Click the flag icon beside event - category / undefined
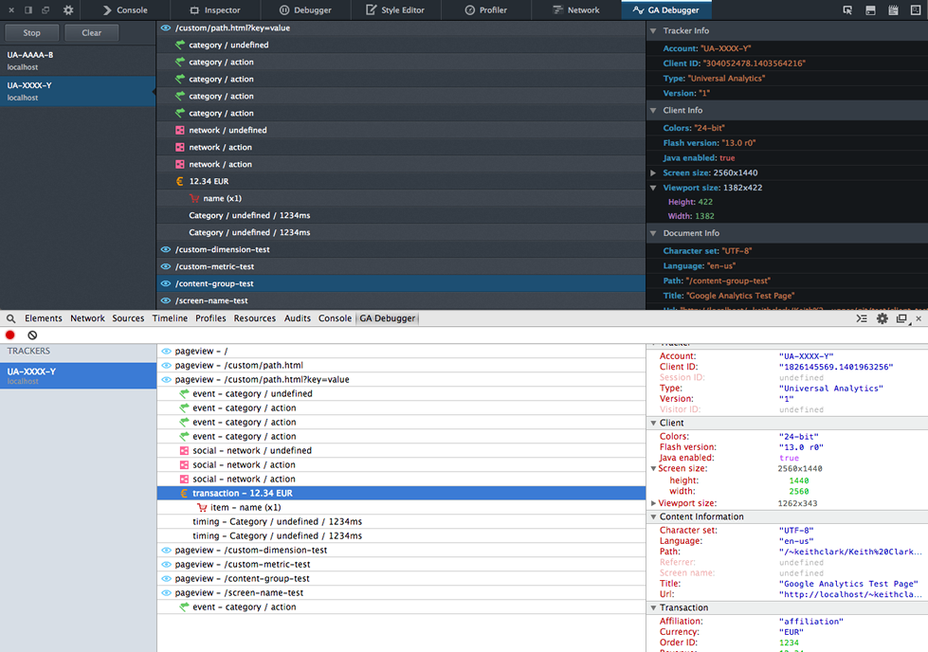Viewport: 928px width, 652px height. pos(184,394)
